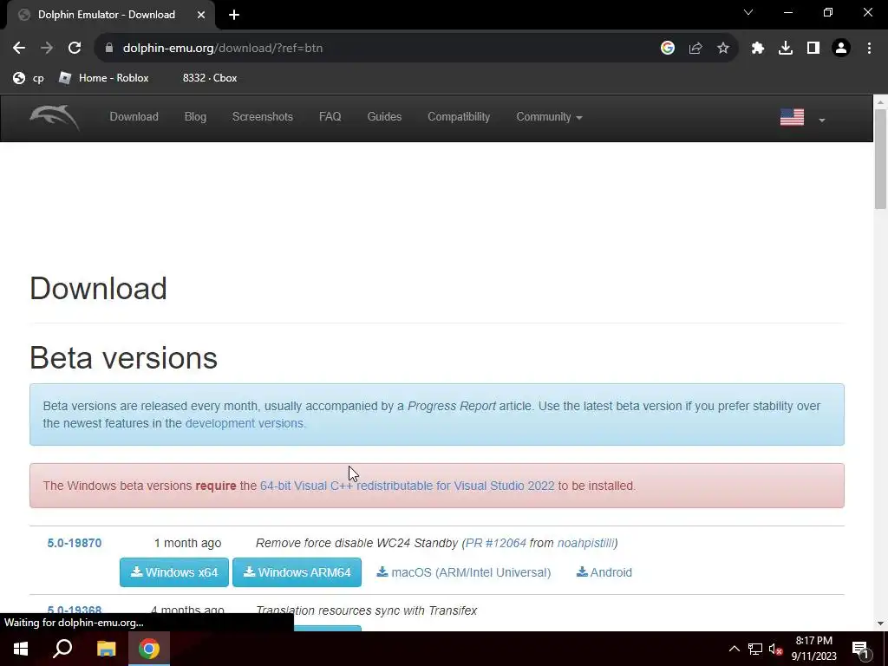Download the Android build
Image resolution: width=888 pixels, height=666 pixels.
click(604, 572)
